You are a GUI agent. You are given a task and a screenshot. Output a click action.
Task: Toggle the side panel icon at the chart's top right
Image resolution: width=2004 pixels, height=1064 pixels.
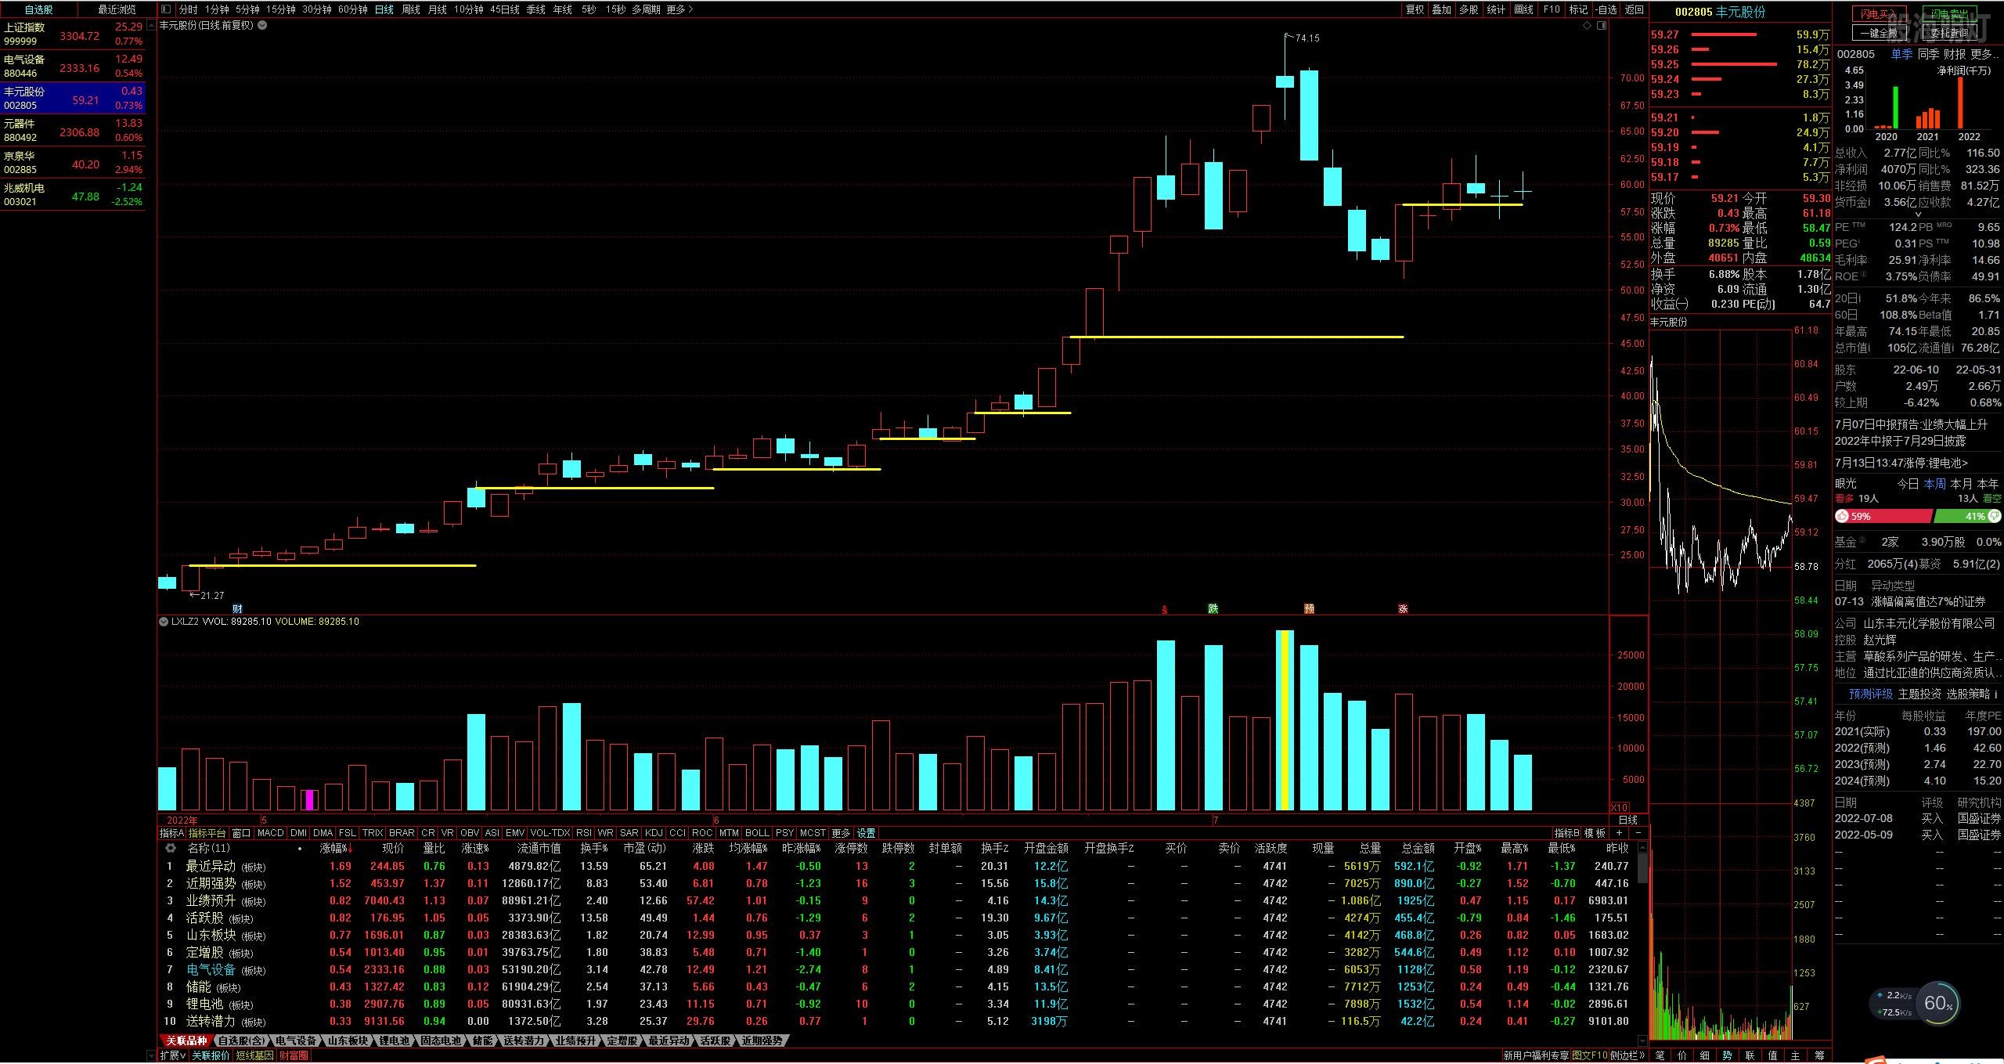point(1602,25)
